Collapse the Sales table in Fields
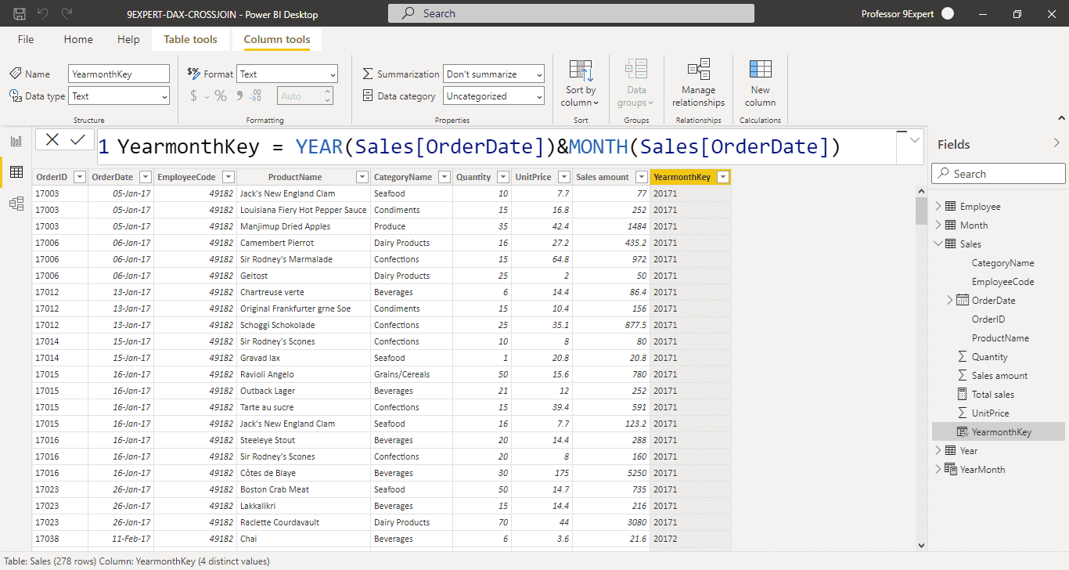 click(x=938, y=244)
